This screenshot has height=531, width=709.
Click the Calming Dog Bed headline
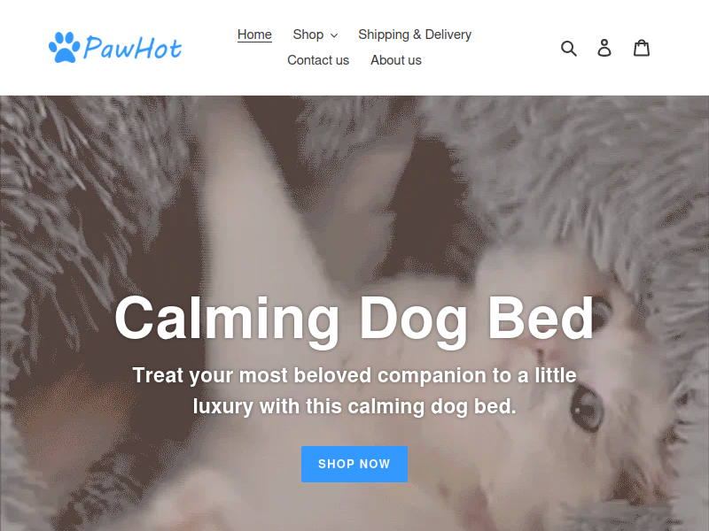point(354,319)
